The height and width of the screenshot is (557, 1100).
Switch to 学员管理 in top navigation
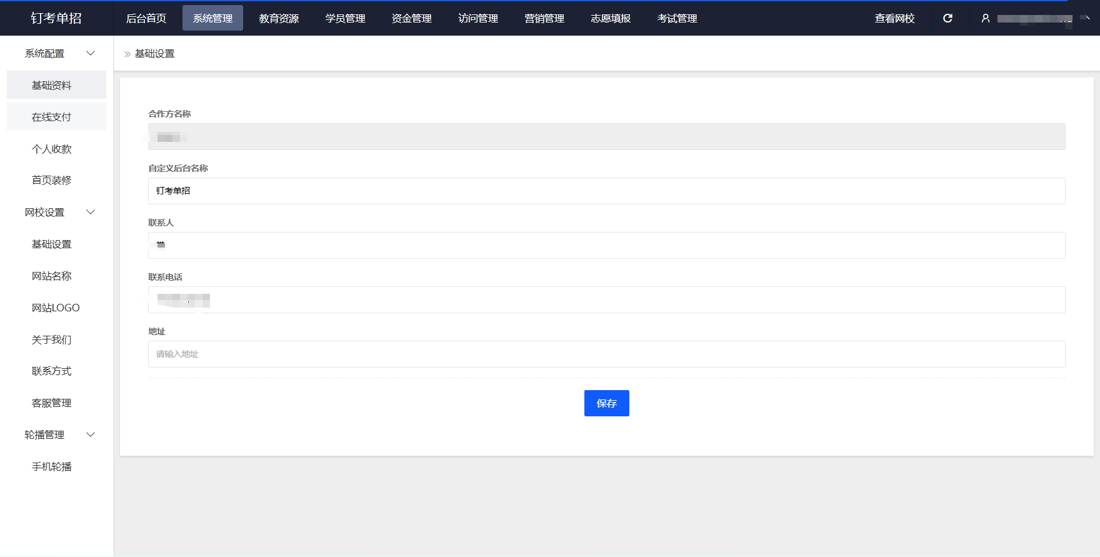[345, 18]
